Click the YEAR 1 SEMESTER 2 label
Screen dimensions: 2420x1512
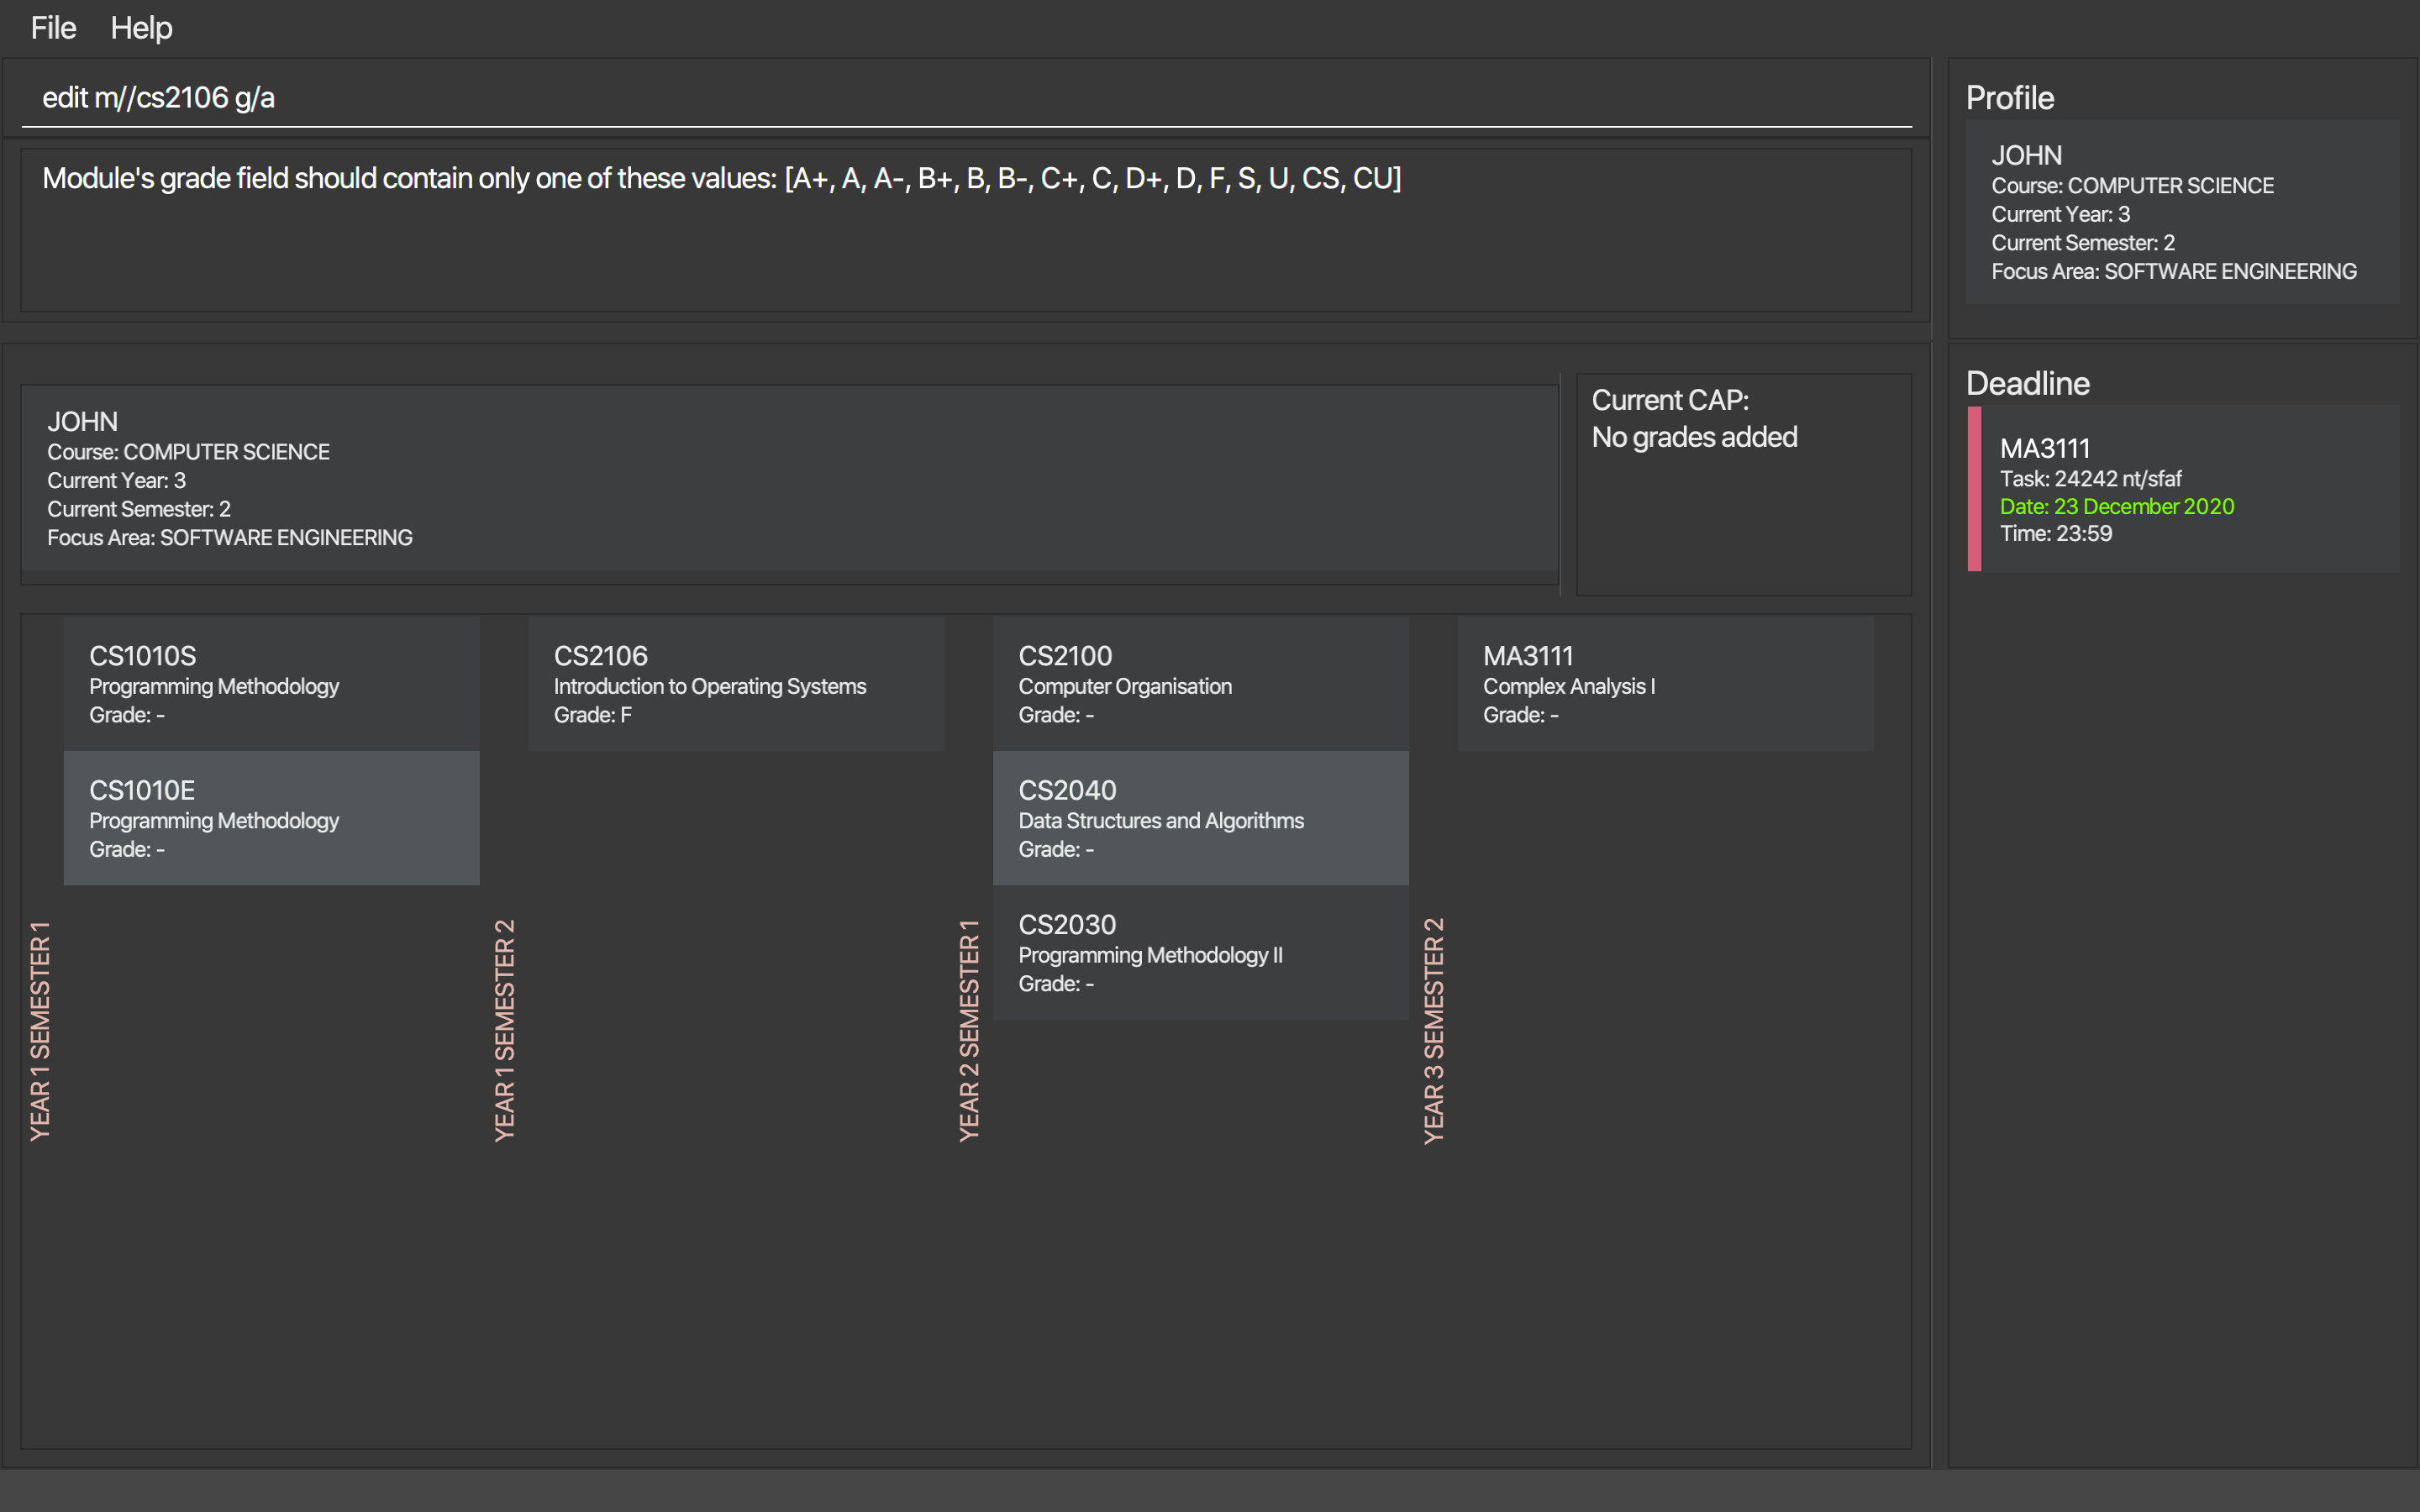coord(505,1030)
